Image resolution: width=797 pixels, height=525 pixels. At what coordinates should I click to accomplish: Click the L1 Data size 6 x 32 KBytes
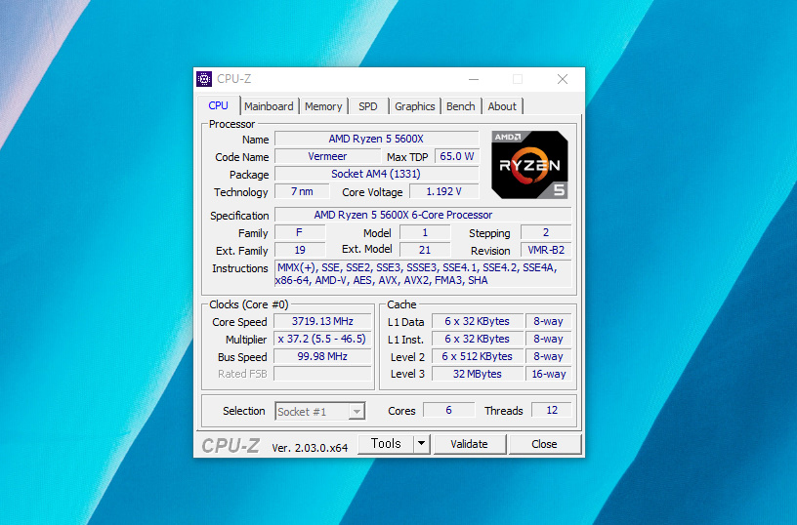(478, 321)
